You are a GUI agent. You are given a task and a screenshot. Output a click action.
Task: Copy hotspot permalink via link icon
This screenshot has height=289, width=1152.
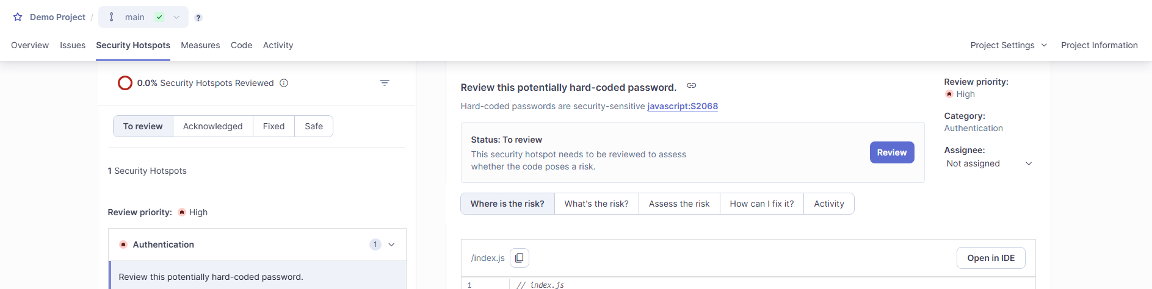point(691,86)
